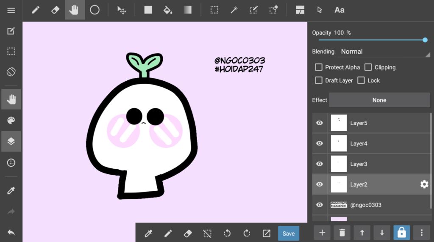
Task: Open the hamburger main menu
Action: 11,10
